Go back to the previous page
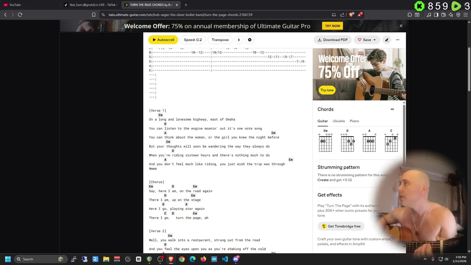 pos(6,15)
